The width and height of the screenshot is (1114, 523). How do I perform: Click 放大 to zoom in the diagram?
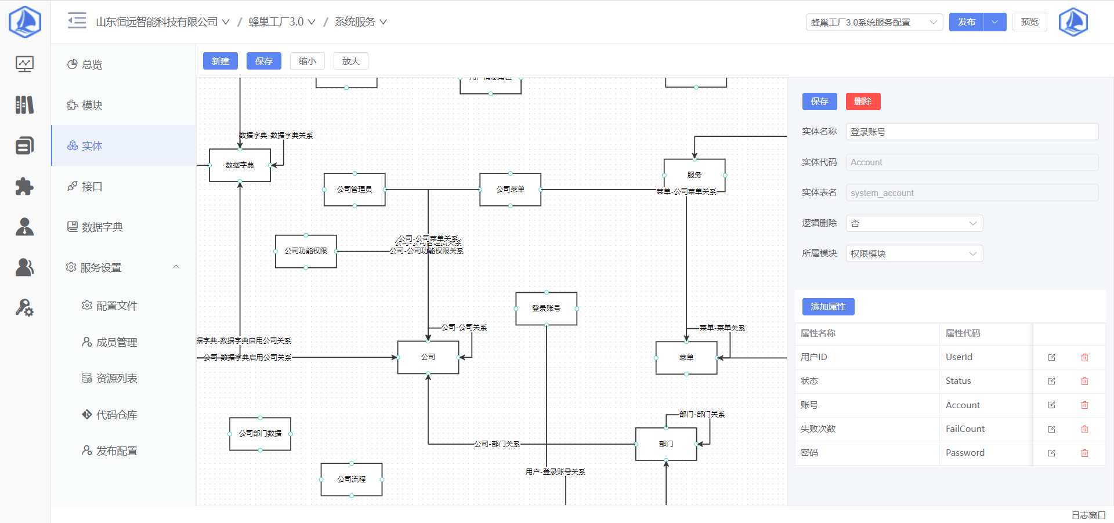pos(351,61)
